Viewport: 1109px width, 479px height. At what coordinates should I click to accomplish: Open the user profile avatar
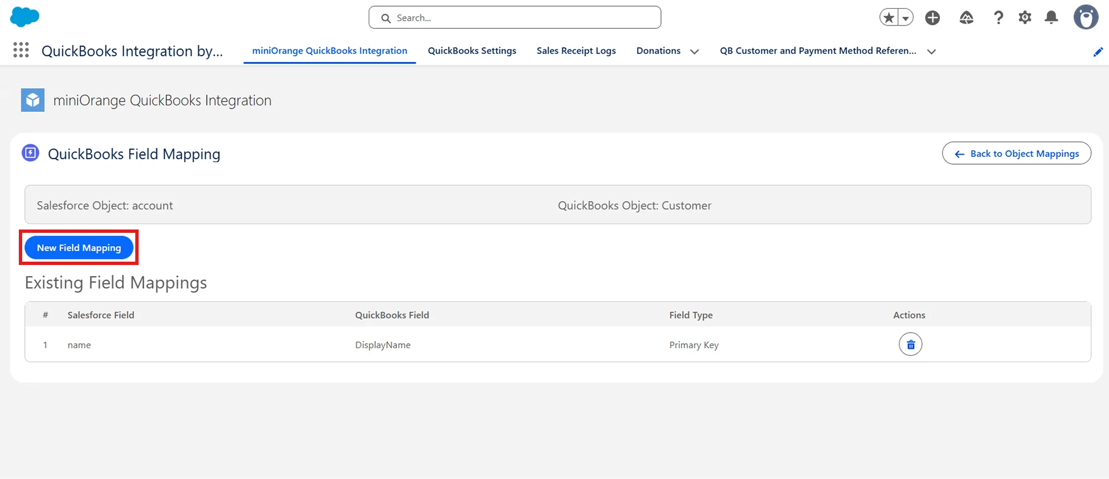coord(1086,17)
